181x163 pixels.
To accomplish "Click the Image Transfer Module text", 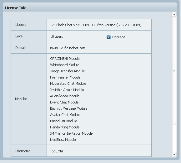I will [68, 71].
